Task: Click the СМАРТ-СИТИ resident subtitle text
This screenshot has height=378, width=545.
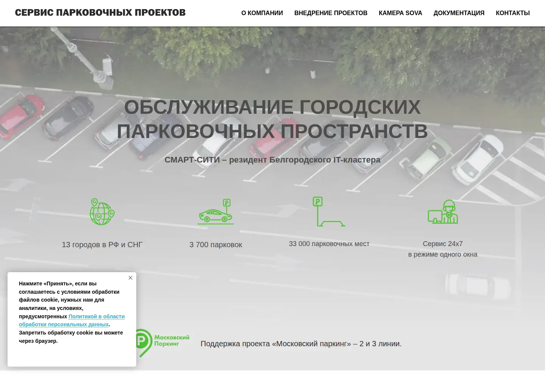Action: pos(272,160)
